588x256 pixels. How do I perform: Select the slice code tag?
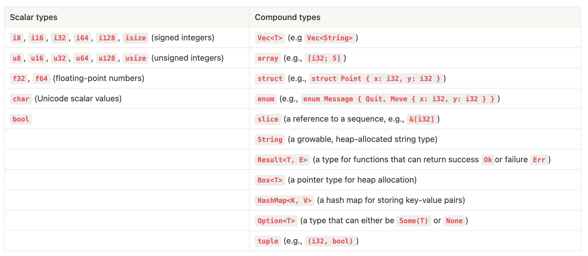(268, 119)
